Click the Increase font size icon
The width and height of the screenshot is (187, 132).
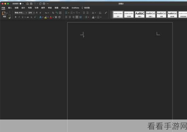point(37,13)
